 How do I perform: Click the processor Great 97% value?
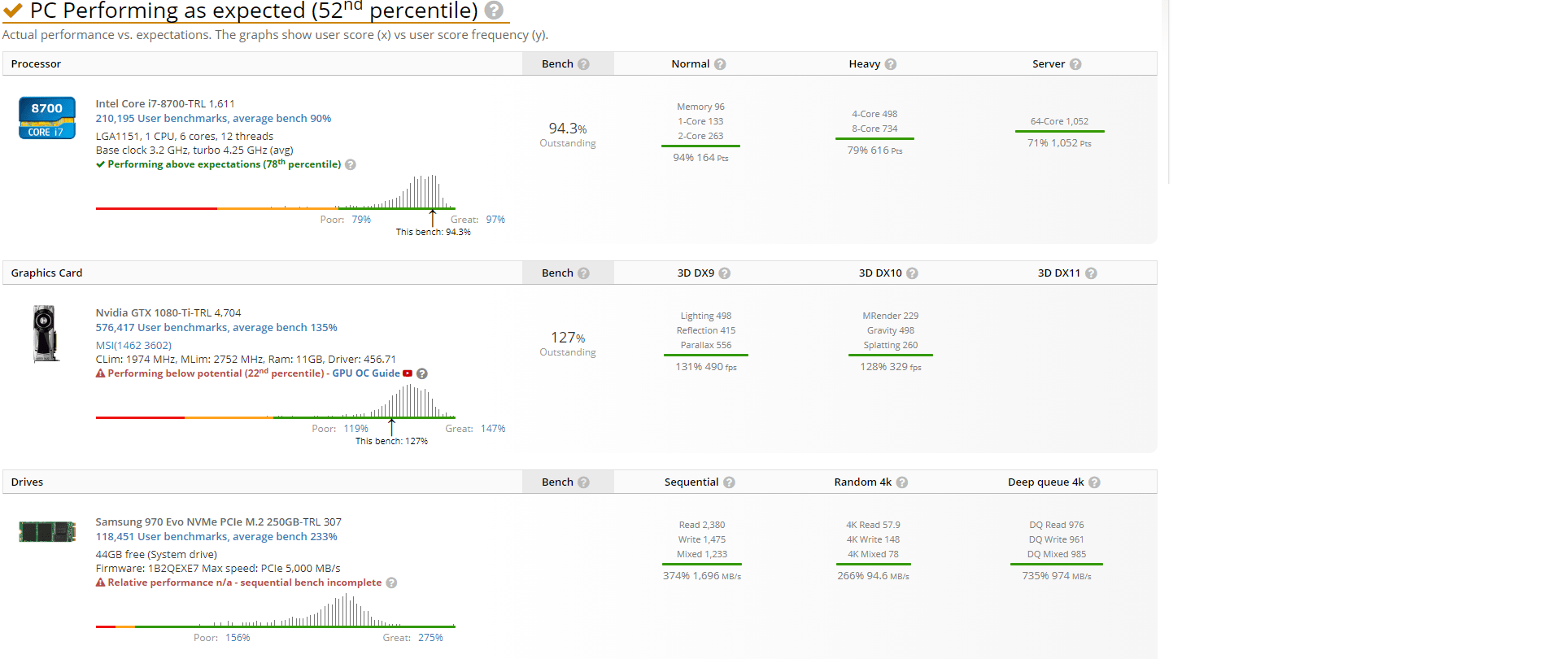(x=495, y=220)
